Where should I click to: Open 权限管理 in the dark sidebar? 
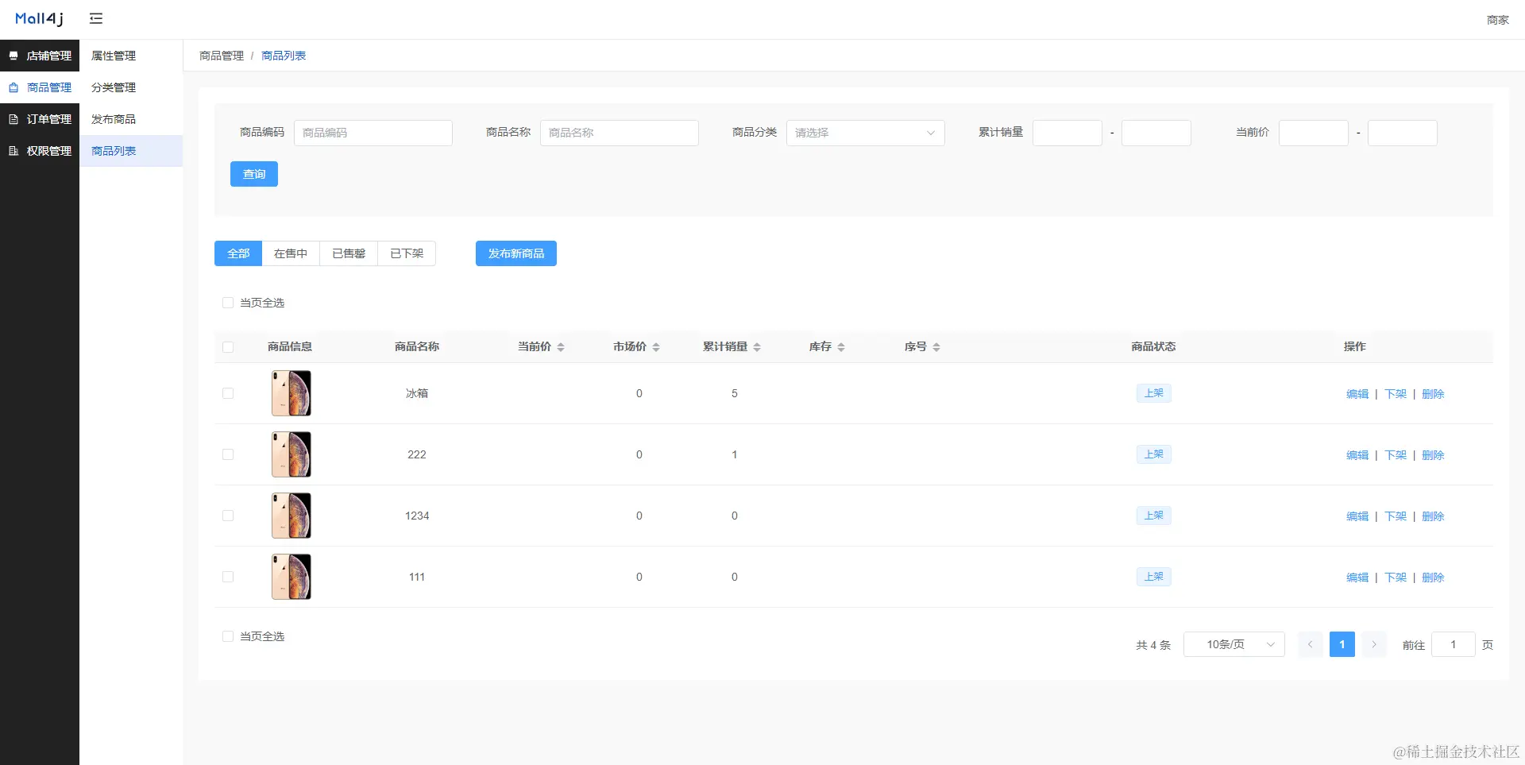pos(40,151)
